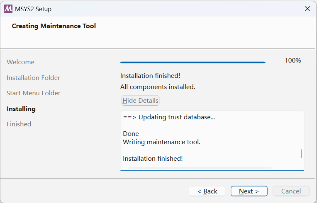This screenshot has height=203, width=317.
Task: Close the MSYS2 Setup window
Action: pyautogui.click(x=307, y=9)
